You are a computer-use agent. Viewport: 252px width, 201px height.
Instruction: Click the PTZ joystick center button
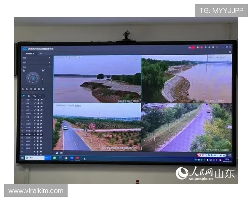click(33, 78)
